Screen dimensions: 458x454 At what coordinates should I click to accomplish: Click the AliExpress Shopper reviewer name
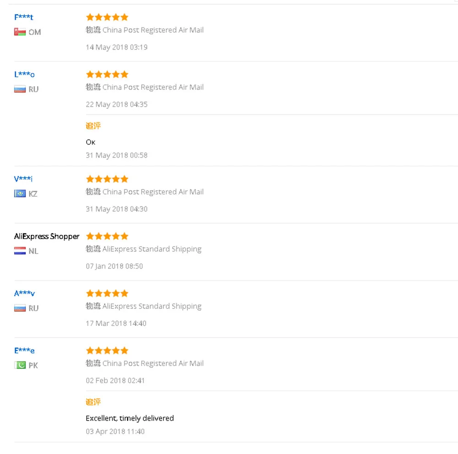click(x=47, y=236)
